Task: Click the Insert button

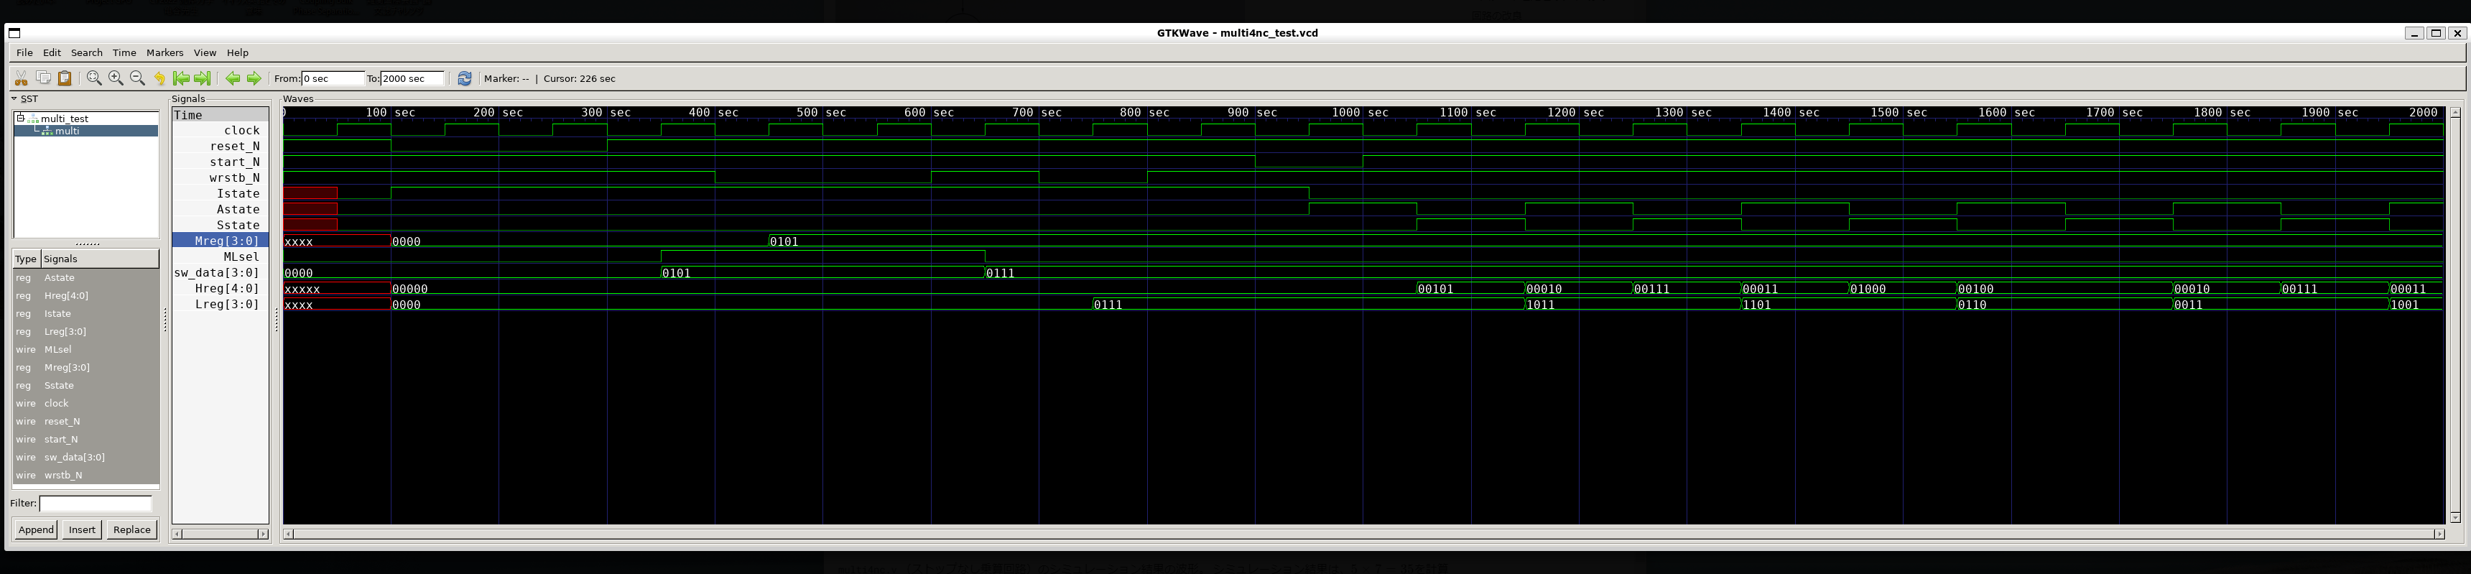Action: (x=83, y=529)
